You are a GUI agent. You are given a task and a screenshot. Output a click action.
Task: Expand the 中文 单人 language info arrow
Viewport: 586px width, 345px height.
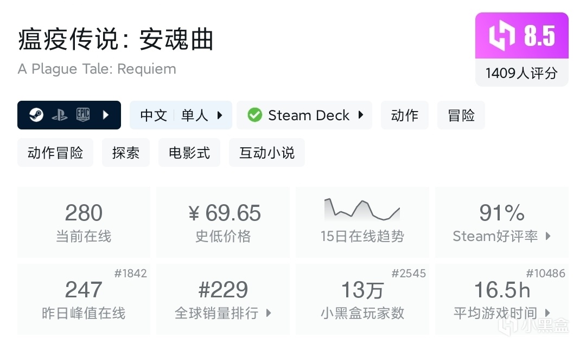tap(220, 115)
